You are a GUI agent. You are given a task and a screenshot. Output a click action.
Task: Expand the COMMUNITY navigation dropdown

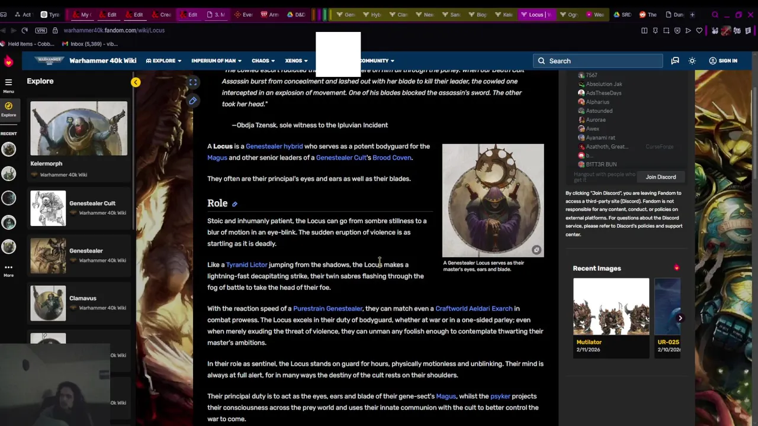pyautogui.click(x=377, y=60)
